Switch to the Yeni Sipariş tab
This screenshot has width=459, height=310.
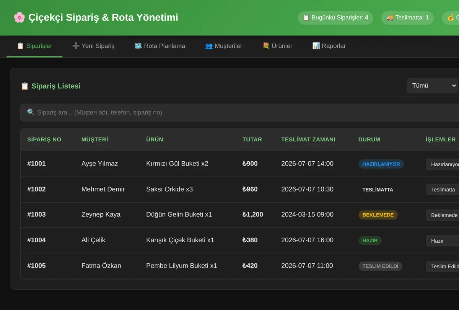(93, 46)
